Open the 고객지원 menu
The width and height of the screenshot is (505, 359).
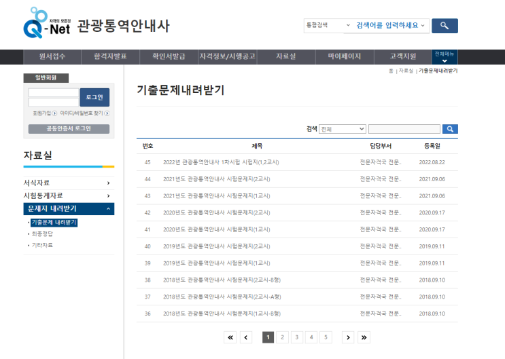[403, 56]
